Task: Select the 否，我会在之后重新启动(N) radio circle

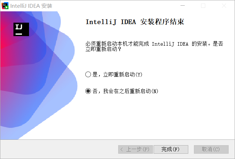Action: 88,91
